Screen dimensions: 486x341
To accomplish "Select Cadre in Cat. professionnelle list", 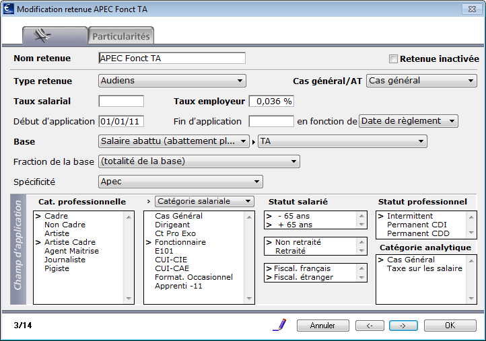I will pyautogui.click(x=56, y=216).
